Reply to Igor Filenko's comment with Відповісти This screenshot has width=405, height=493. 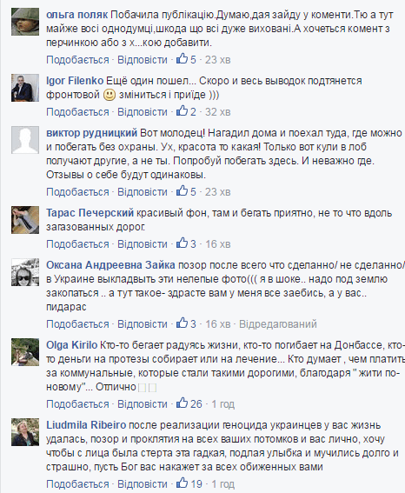pos(143,112)
